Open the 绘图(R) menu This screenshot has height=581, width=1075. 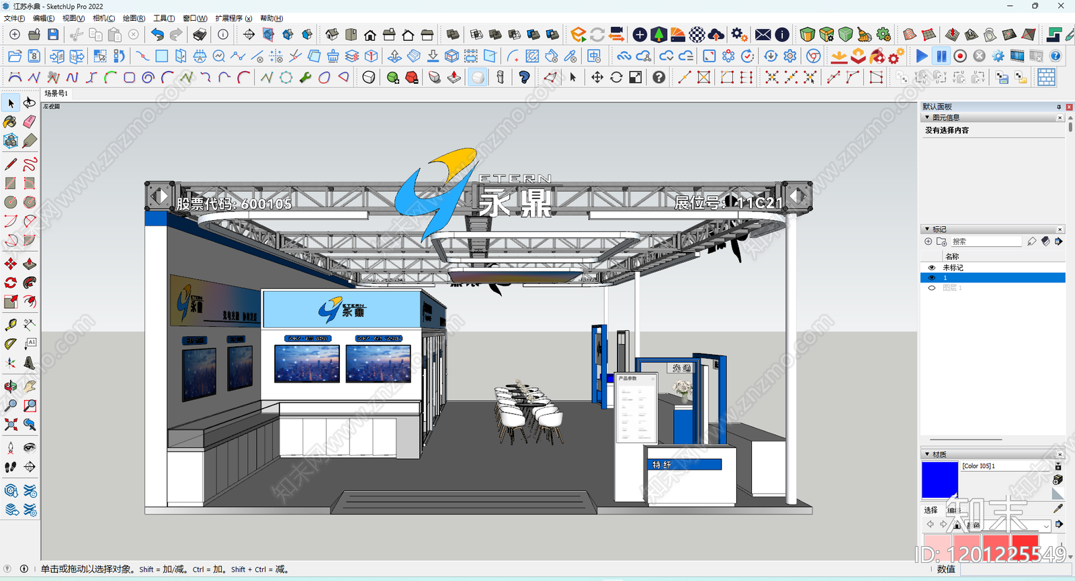(134, 18)
